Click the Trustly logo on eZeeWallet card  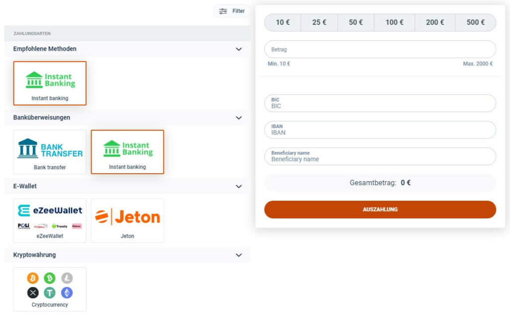pyautogui.click(x=60, y=226)
